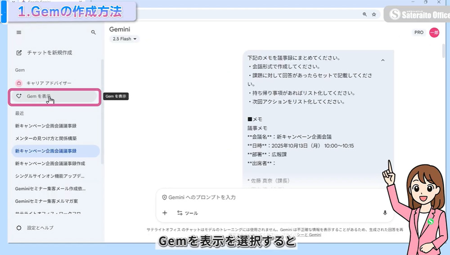Activate the microphone voice input
Image resolution: width=450 pixels, height=255 pixels.
[x=385, y=213]
